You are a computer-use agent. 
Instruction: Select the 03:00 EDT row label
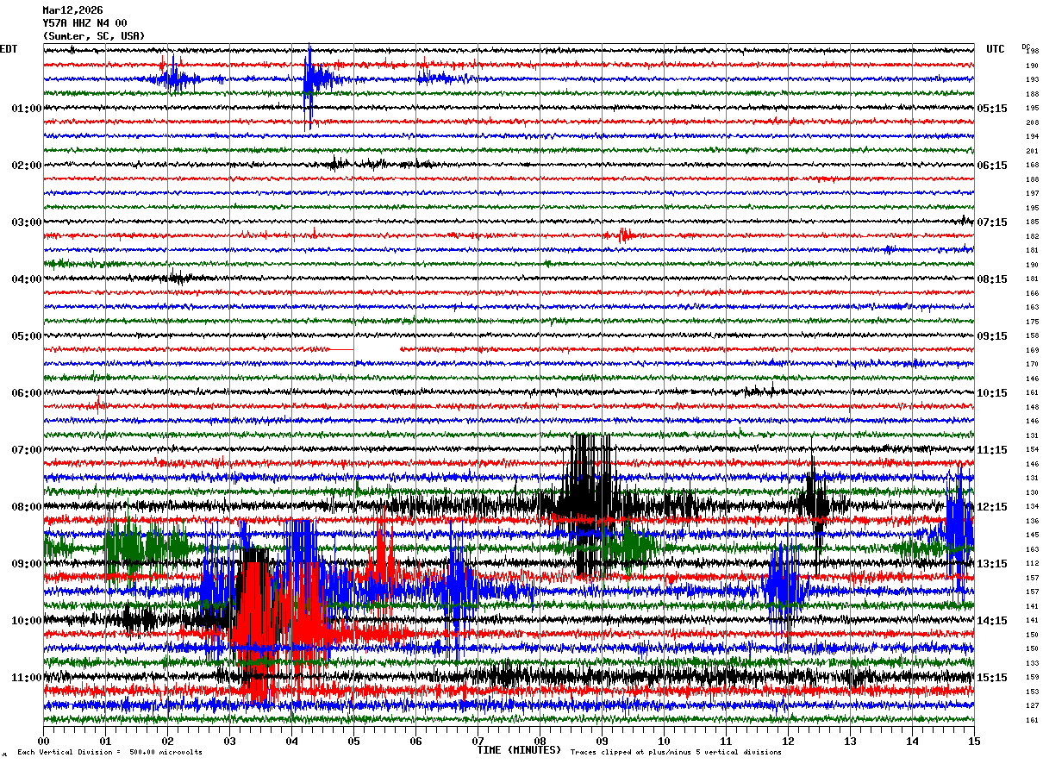[x=27, y=222]
